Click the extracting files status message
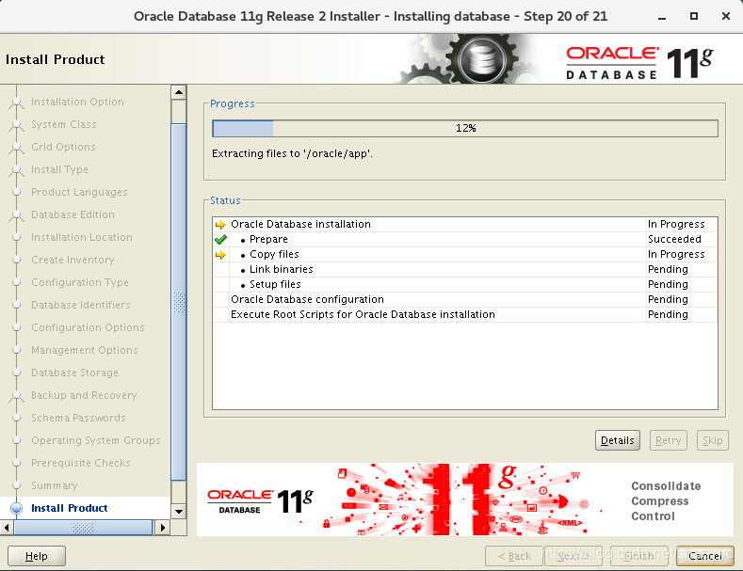Viewport: 743px width, 571px height. [x=292, y=154]
